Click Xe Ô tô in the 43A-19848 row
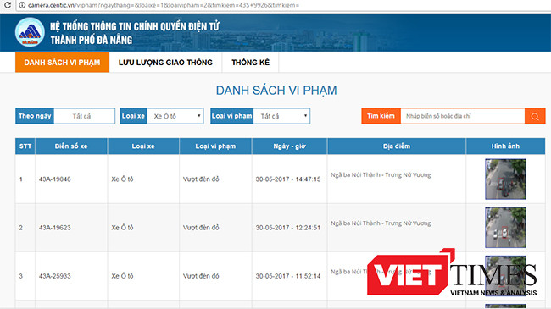Image resolution: width=551 pixels, height=309 pixels. pyautogui.click(x=122, y=179)
